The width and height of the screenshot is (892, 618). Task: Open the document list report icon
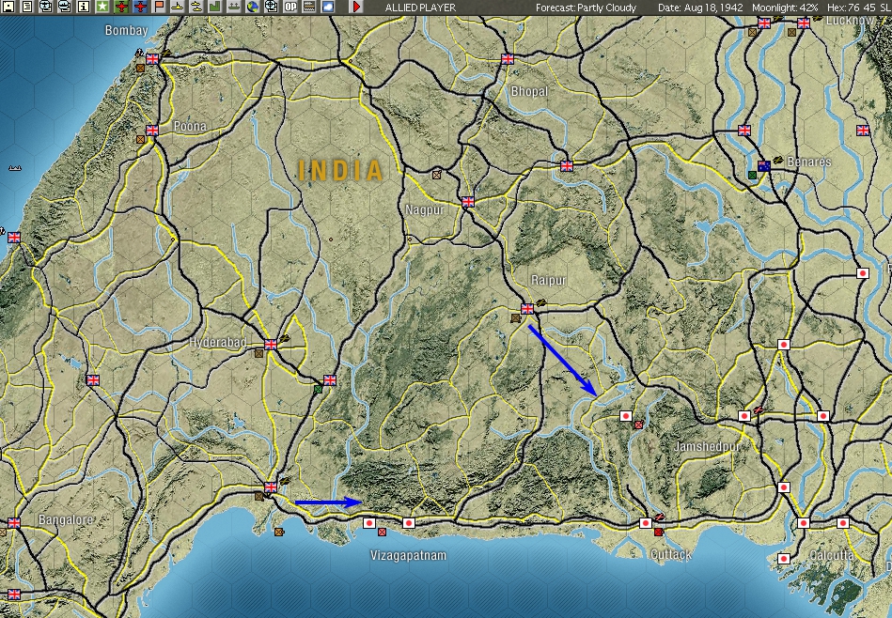coord(26,7)
